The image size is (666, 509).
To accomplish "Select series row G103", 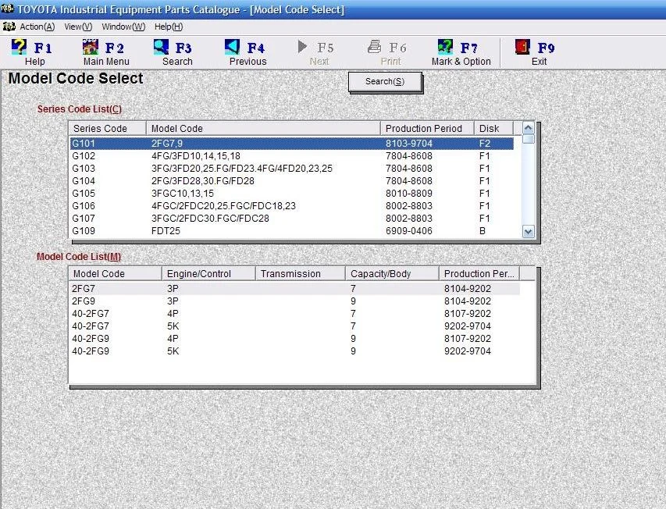I will point(292,169).
